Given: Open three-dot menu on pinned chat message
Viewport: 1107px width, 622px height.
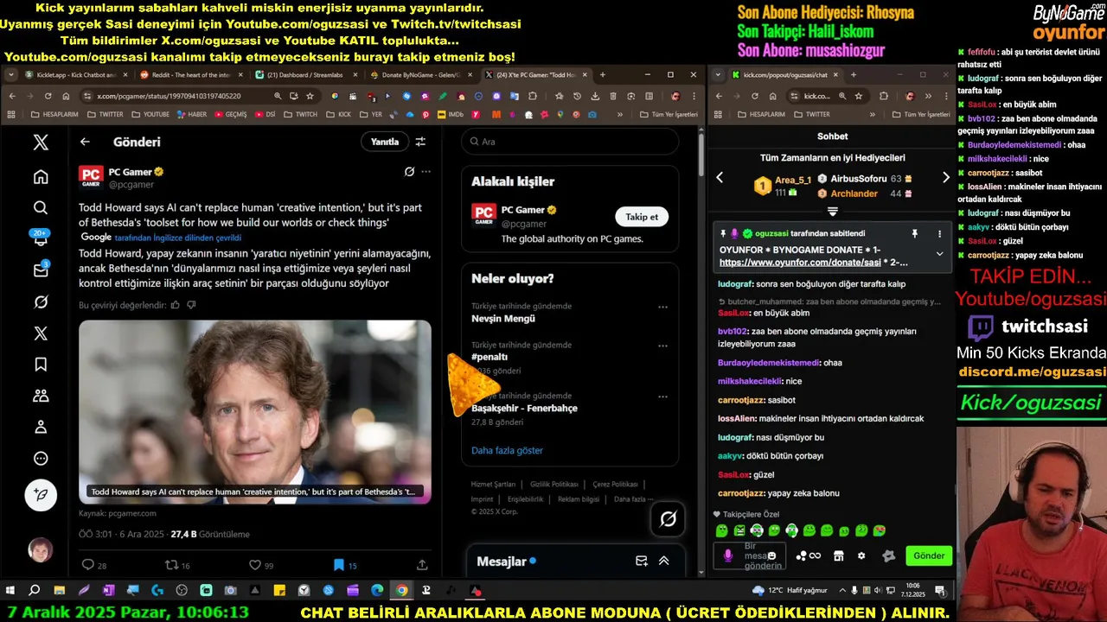Looking at the screenshot, I should [939, 233].
